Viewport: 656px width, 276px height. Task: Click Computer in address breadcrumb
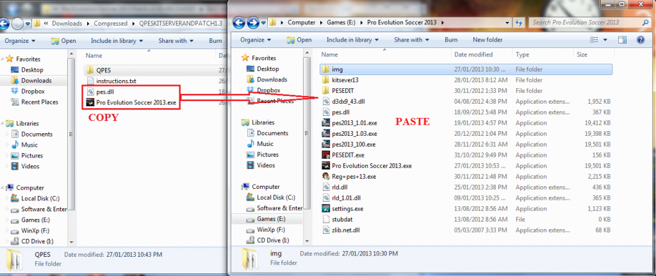[301, 22]
